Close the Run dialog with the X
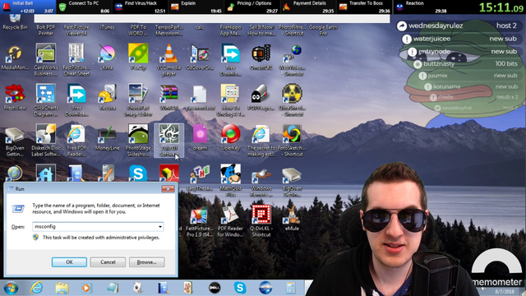526x296 pixels. point(168,188)
